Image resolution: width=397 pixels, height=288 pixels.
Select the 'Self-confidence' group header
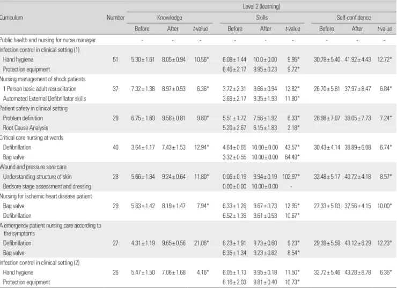click(x=354, y=18)
